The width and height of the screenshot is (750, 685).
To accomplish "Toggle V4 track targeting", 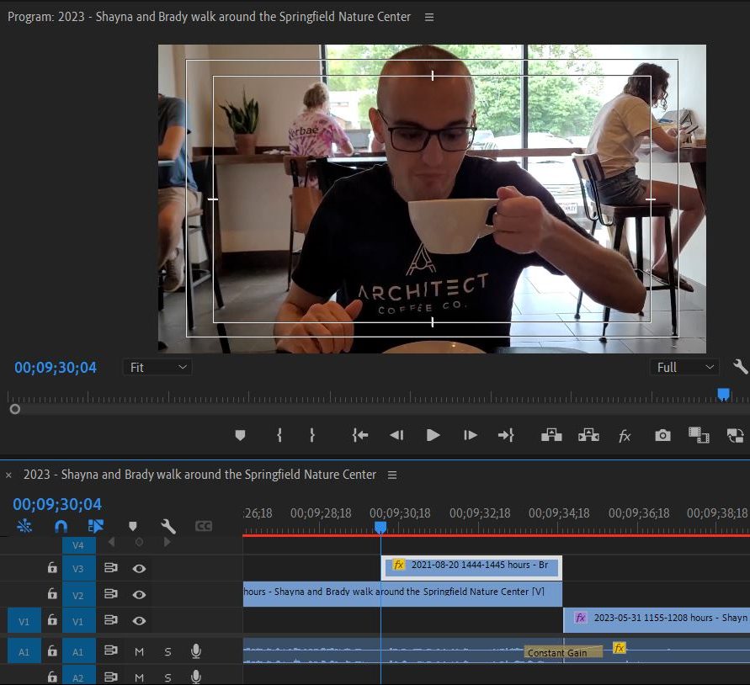I will pos(78,545).
